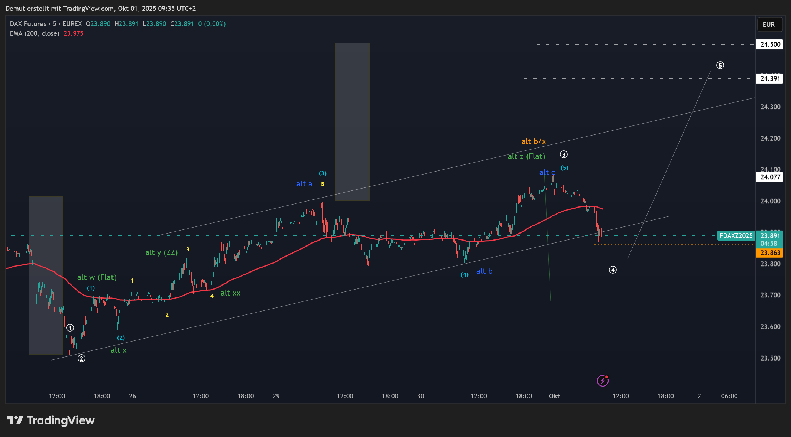791x437 pixels.
Task: Click the DAX Futures symbol title
Action: tap(28, 24)
